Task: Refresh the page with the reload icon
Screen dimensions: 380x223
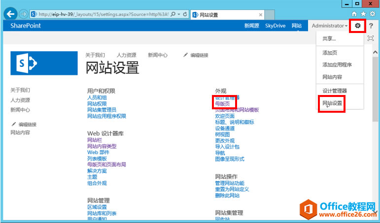Action: [185, 14]
